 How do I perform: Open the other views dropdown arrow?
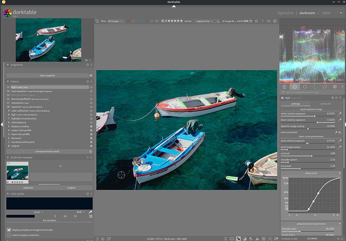(x=340, y=13)
